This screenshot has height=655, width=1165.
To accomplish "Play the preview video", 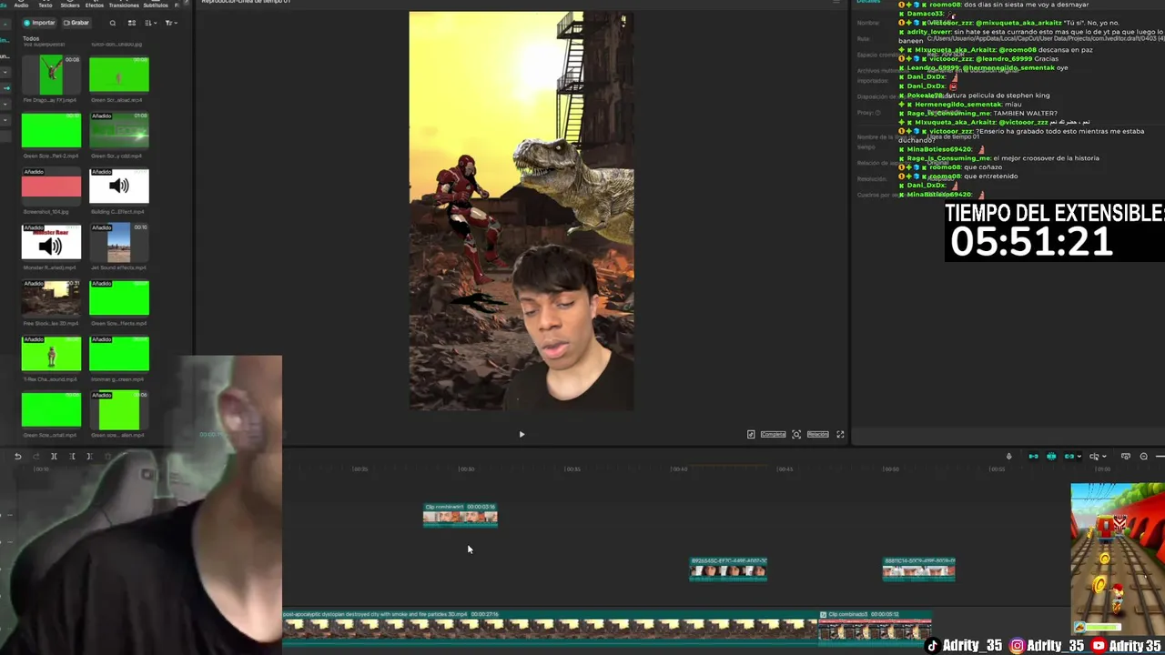I will [x=522, y=435].
